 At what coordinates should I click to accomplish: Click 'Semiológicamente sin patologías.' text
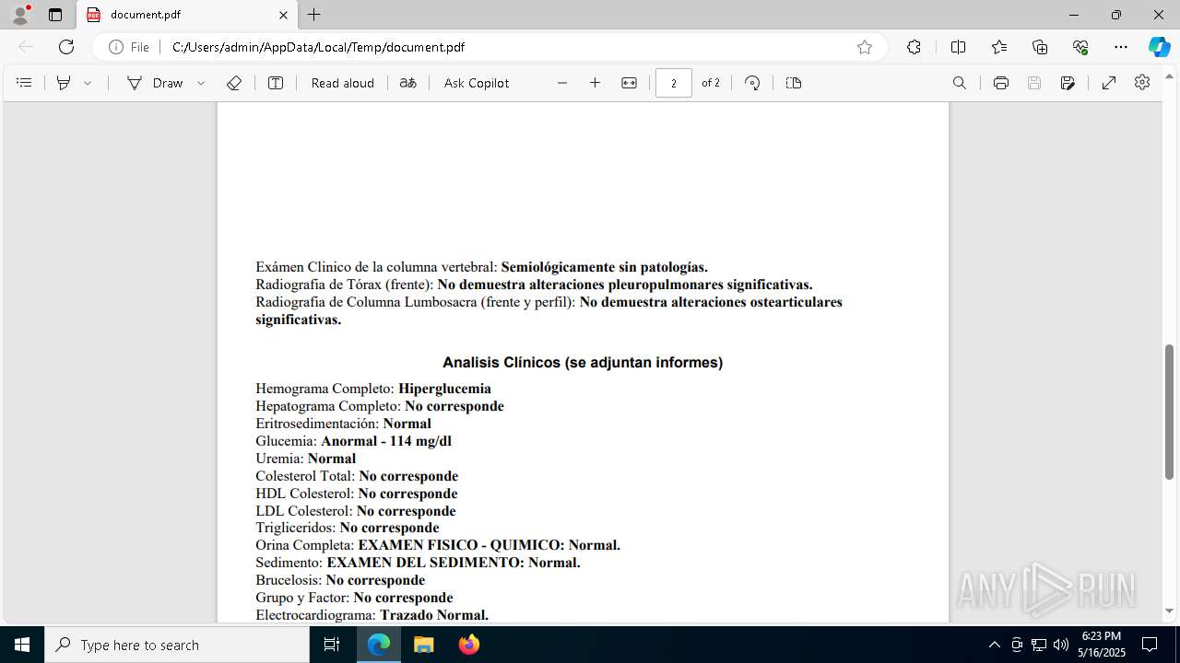605,267
